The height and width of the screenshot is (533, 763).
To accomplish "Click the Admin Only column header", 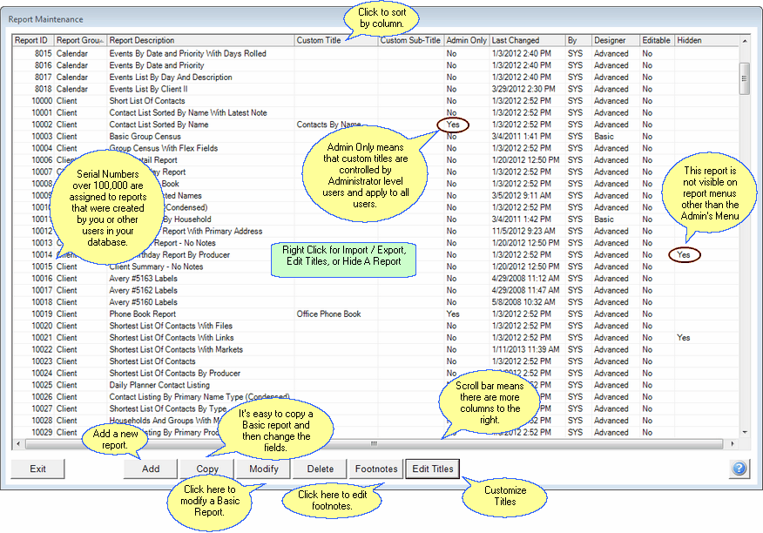I will pyautogui.click(x=466, y=40).
